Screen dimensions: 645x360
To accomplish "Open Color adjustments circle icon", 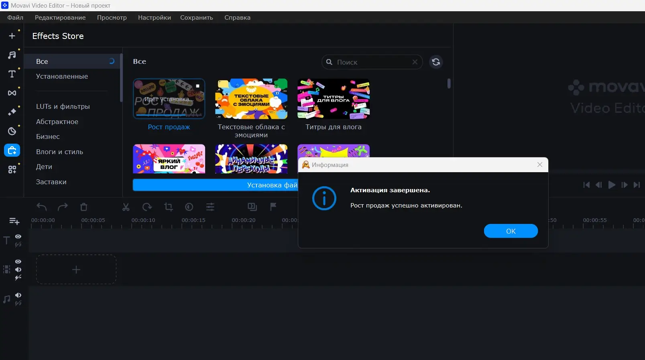I will (x=189, y=207).
